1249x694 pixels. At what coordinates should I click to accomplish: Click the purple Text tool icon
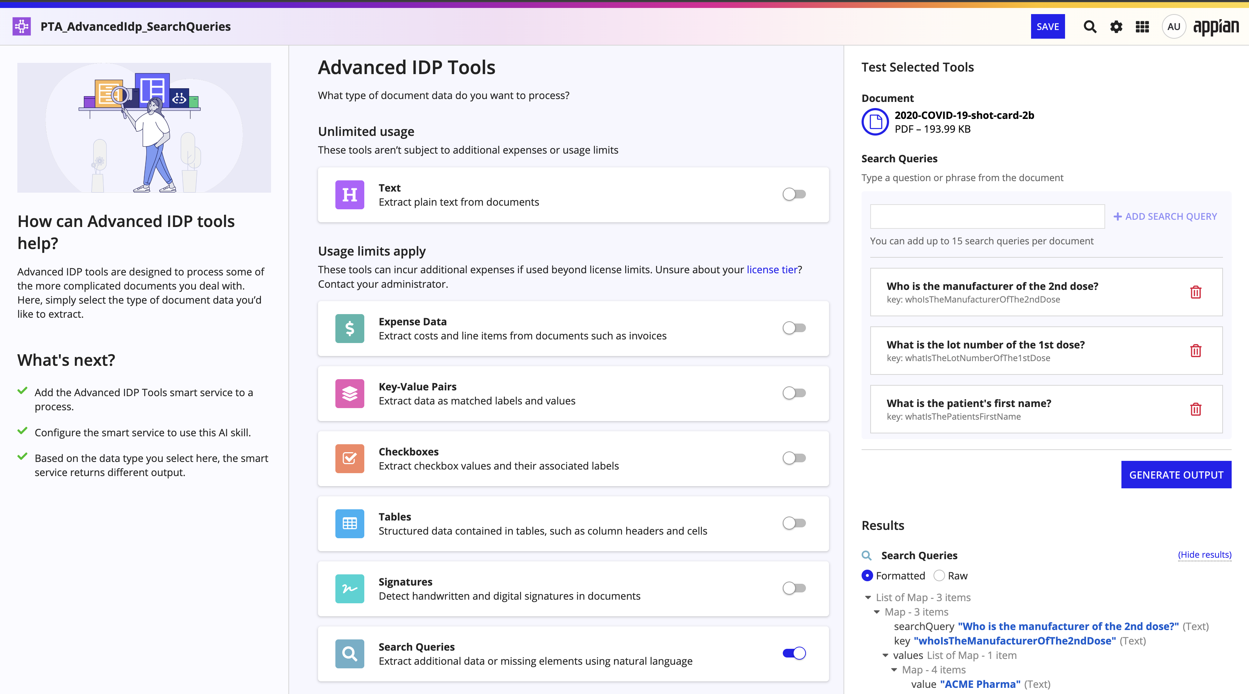point(349,195)
